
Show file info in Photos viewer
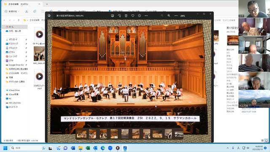coord(140,16)
